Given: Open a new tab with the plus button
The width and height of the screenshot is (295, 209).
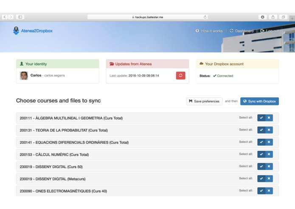Looking at the screenshot, I should [x=292, y=18].
